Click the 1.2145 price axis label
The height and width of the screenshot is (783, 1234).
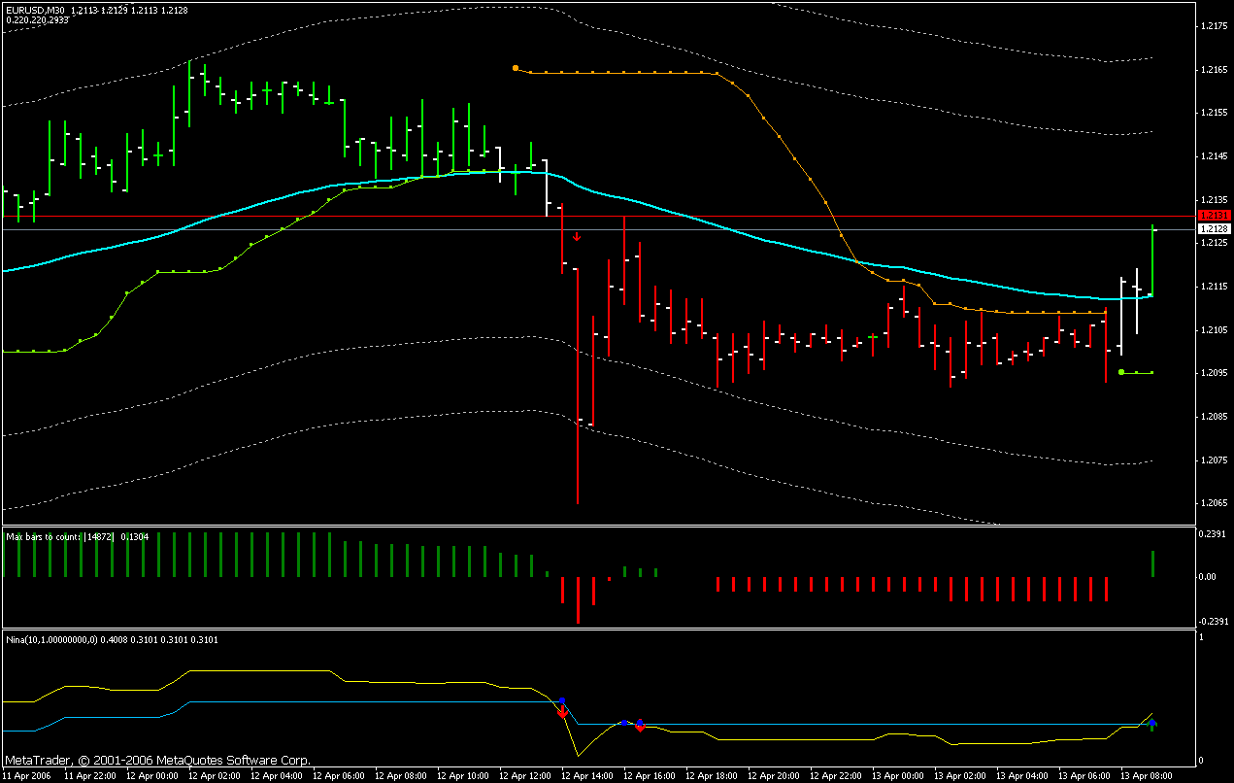[x=1214, y=156]
